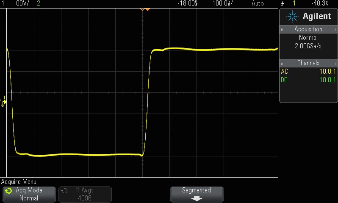The image size is (338, 203).
Task: Open the Acq Mode Normal softkey
Action: click(29, 195)
